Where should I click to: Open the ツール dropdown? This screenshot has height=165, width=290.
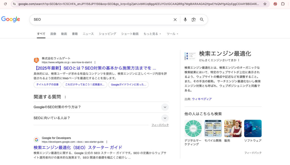tap(172, 34)
